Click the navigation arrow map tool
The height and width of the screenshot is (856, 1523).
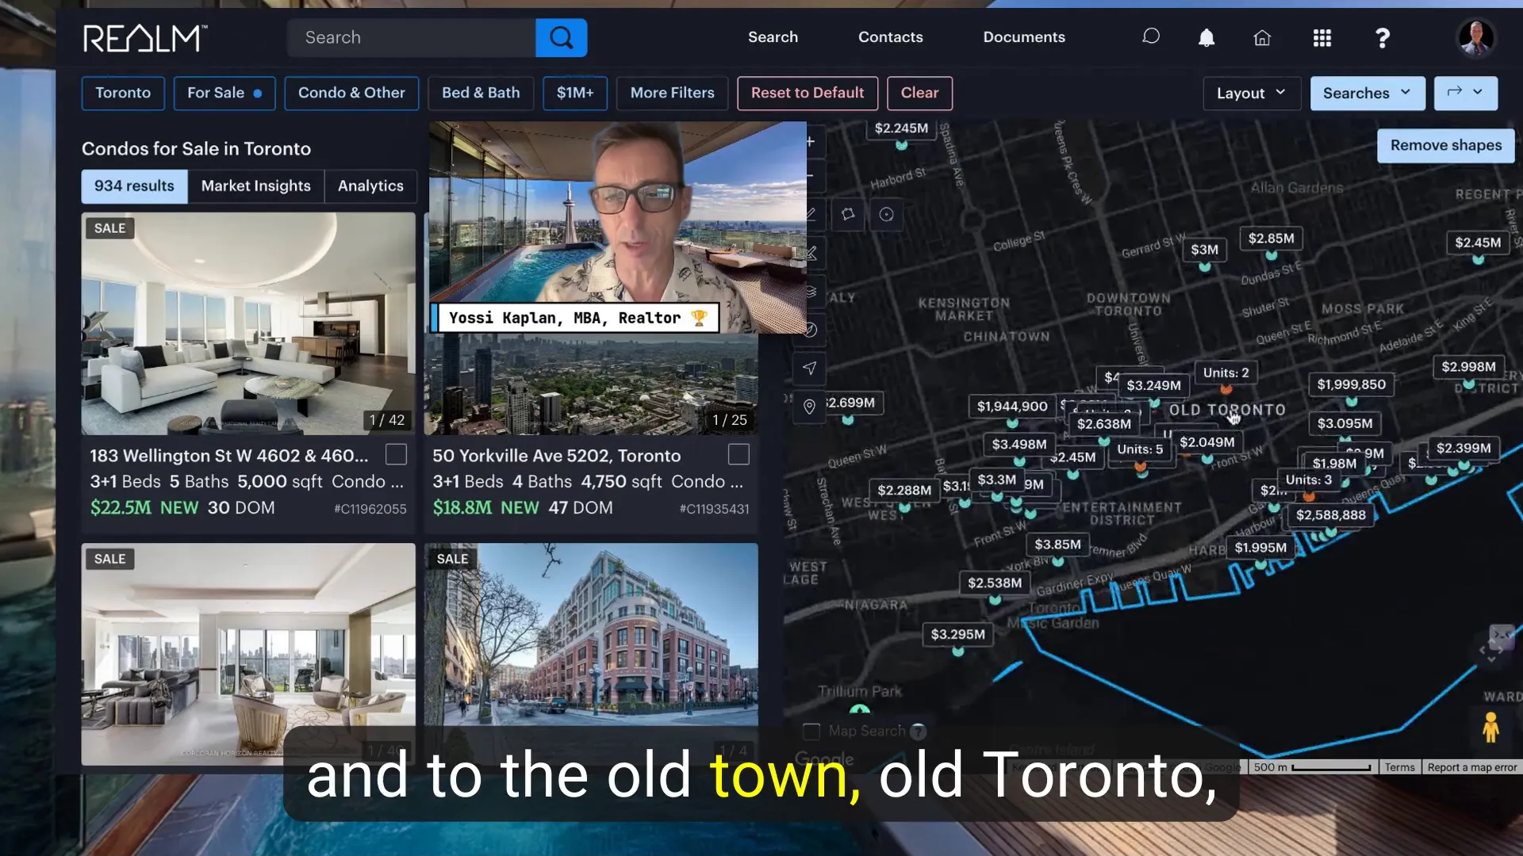point(810,368)
